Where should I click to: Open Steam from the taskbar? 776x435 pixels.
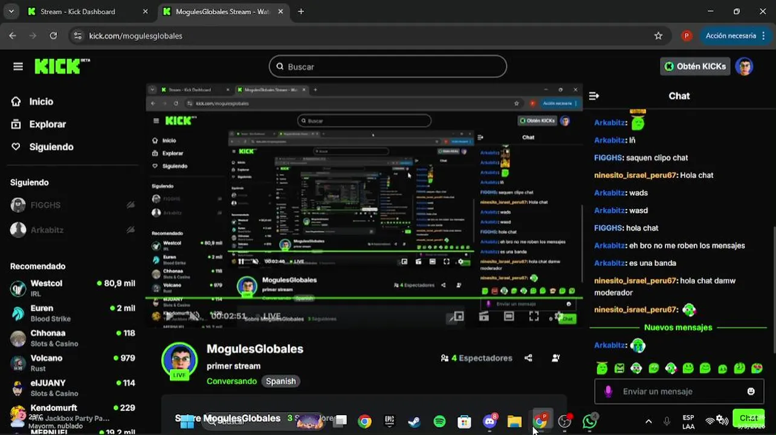pos(415,421)
